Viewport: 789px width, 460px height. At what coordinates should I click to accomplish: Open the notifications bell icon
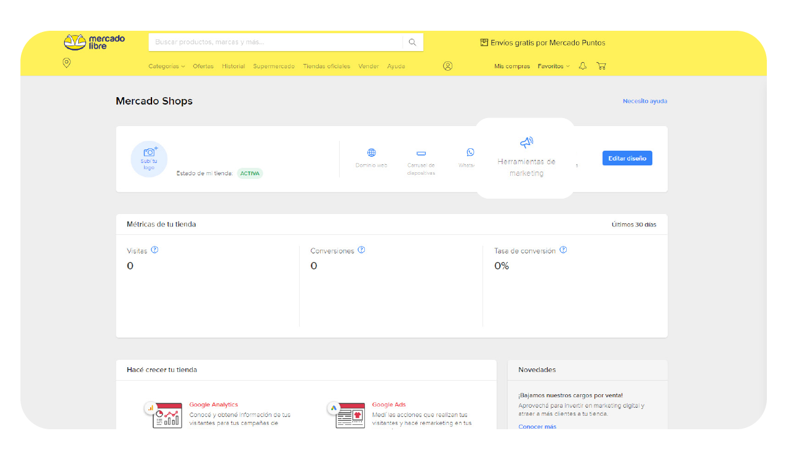(x=583, y=66)
